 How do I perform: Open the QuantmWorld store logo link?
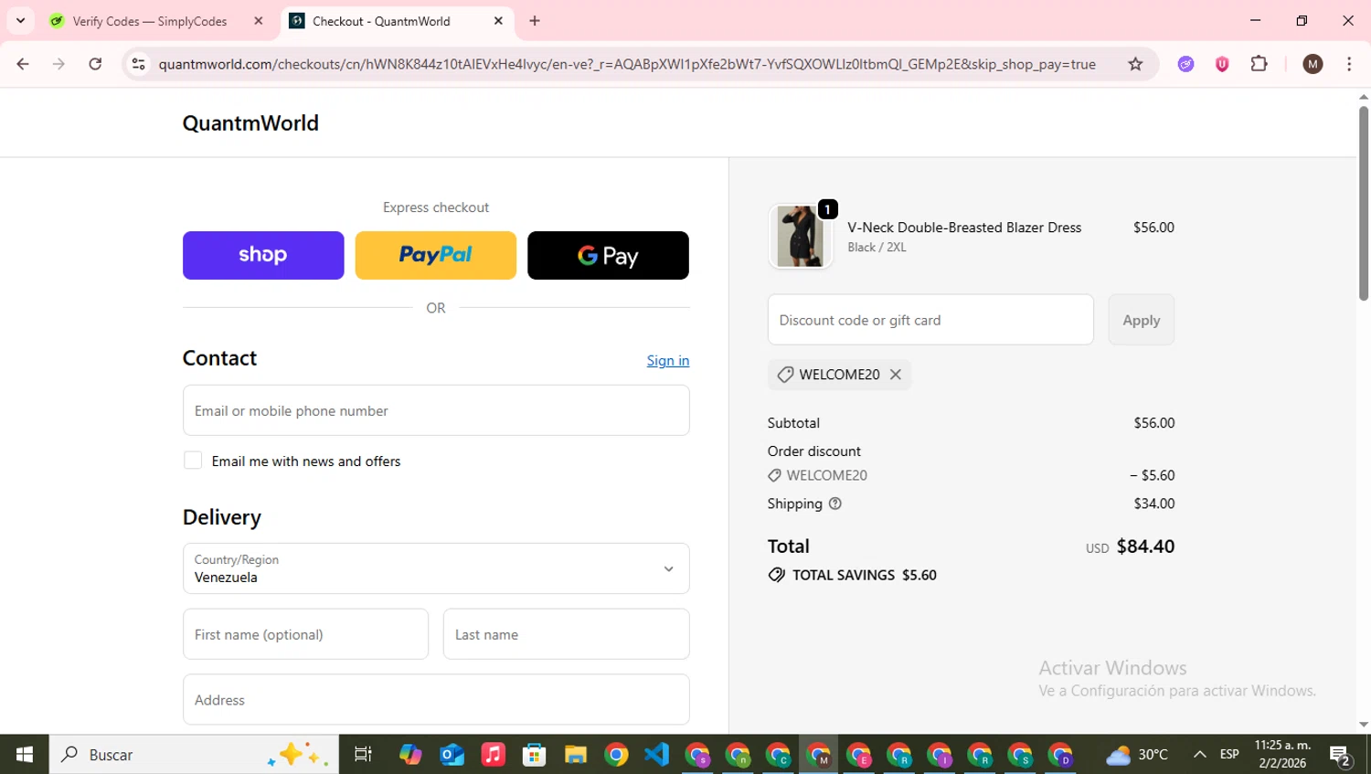pos(250,123)
